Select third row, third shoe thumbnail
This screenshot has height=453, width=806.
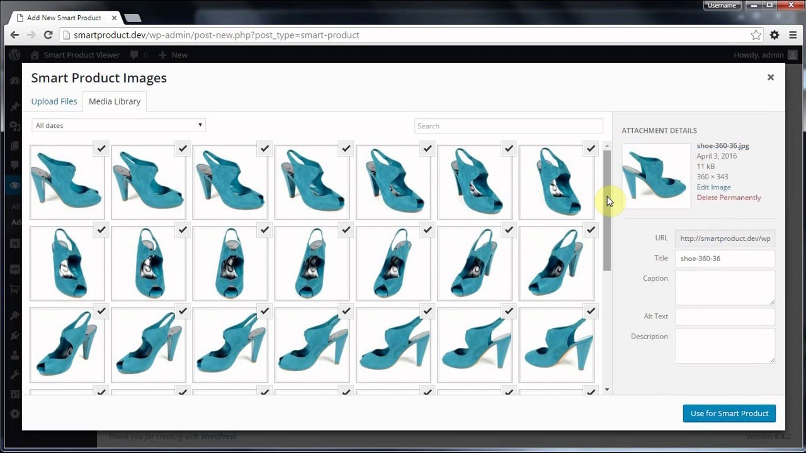[x=230, y=345]
